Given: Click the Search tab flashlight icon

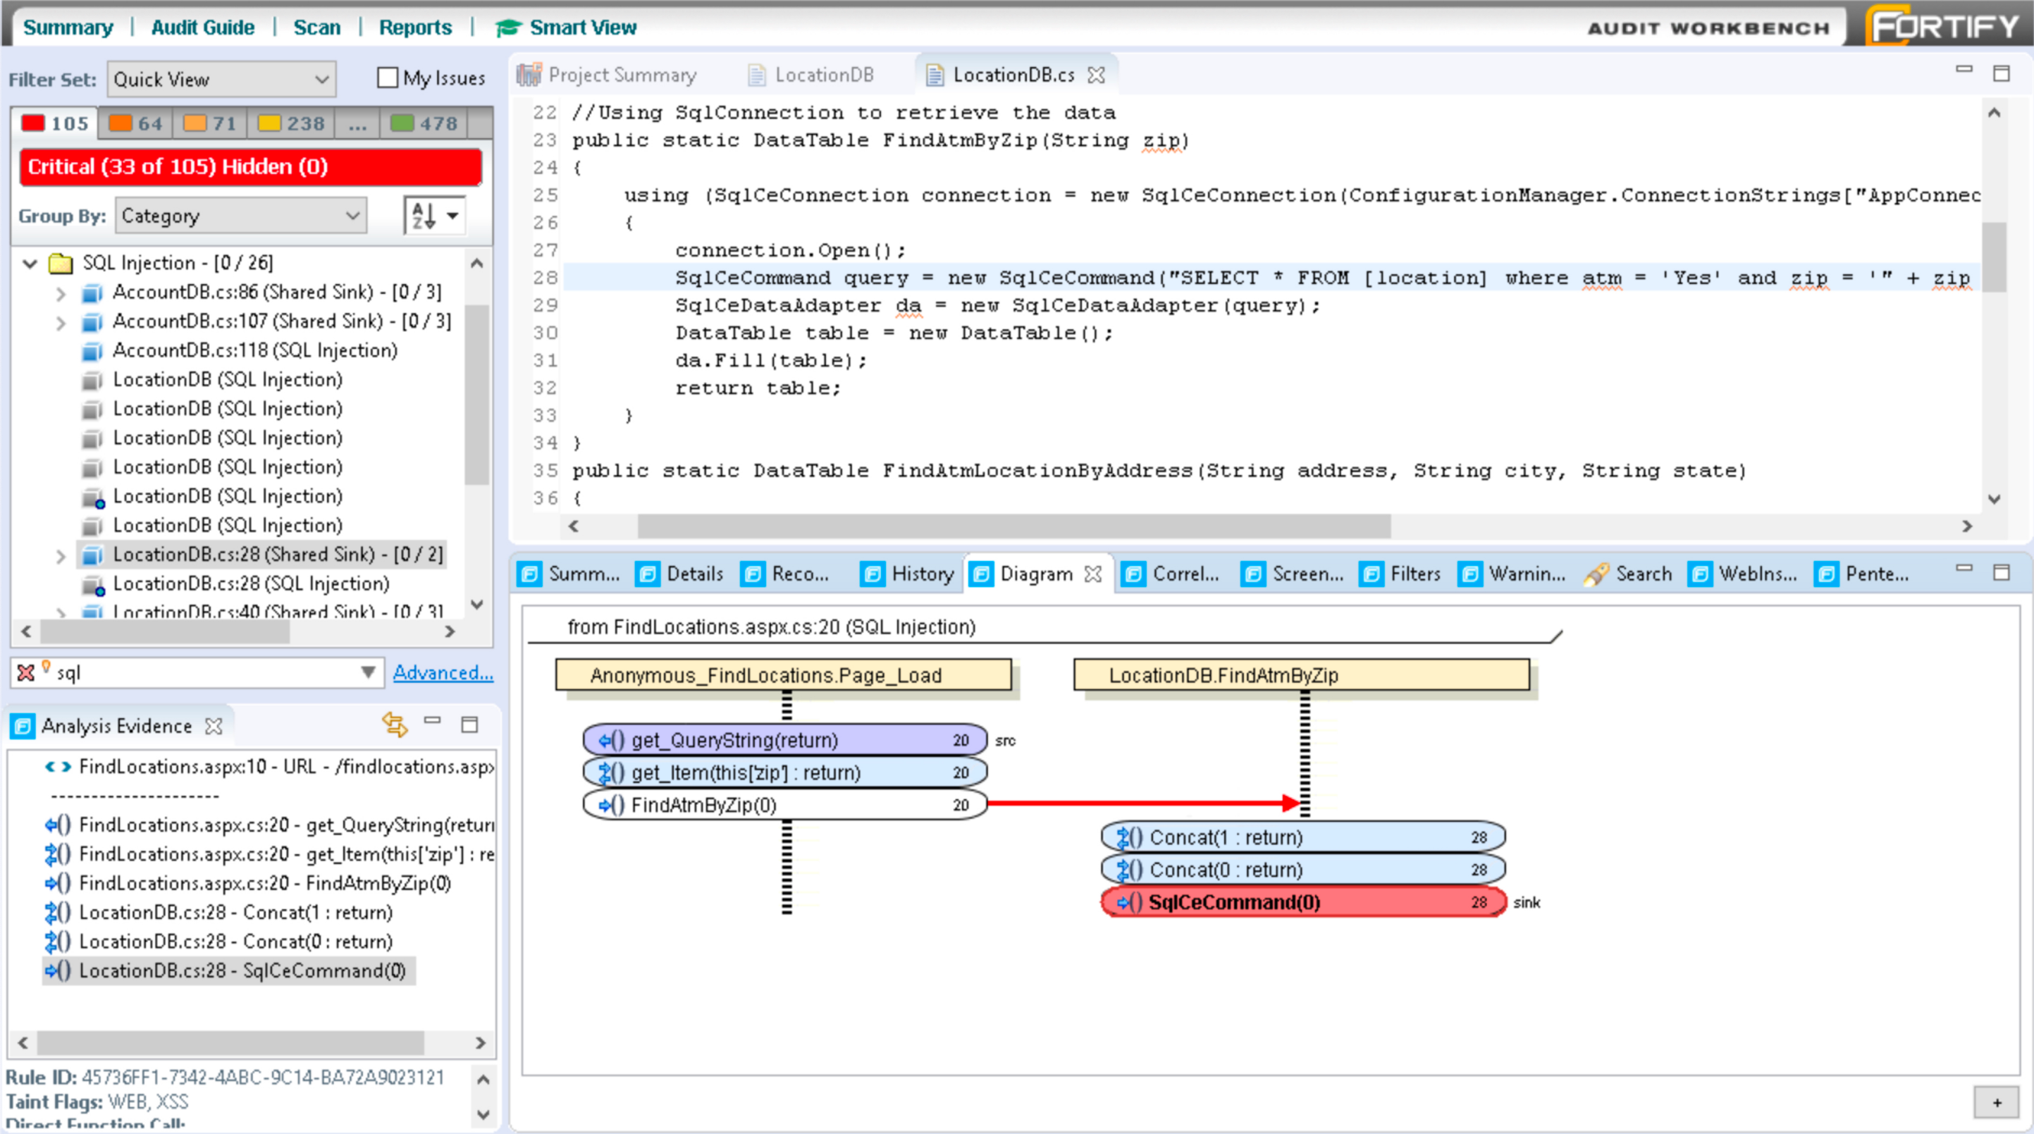Looking at the screenshot, I should tap(1596, 574).
